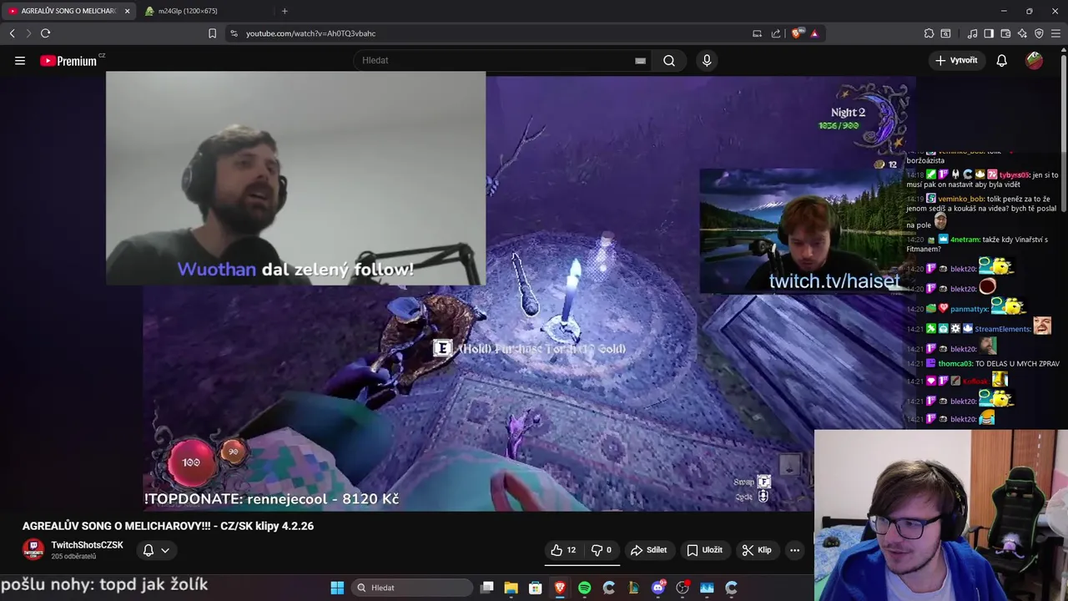This screenshot has height=601, width=1068.
Task: Open the Brave VPN shield icon
Action: click(x=1039, y=33)
